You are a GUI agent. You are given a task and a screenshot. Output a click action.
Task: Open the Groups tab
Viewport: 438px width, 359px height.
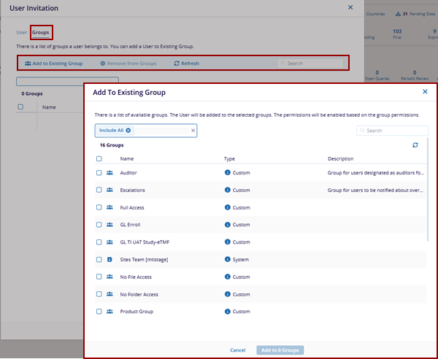coord(41,33)
